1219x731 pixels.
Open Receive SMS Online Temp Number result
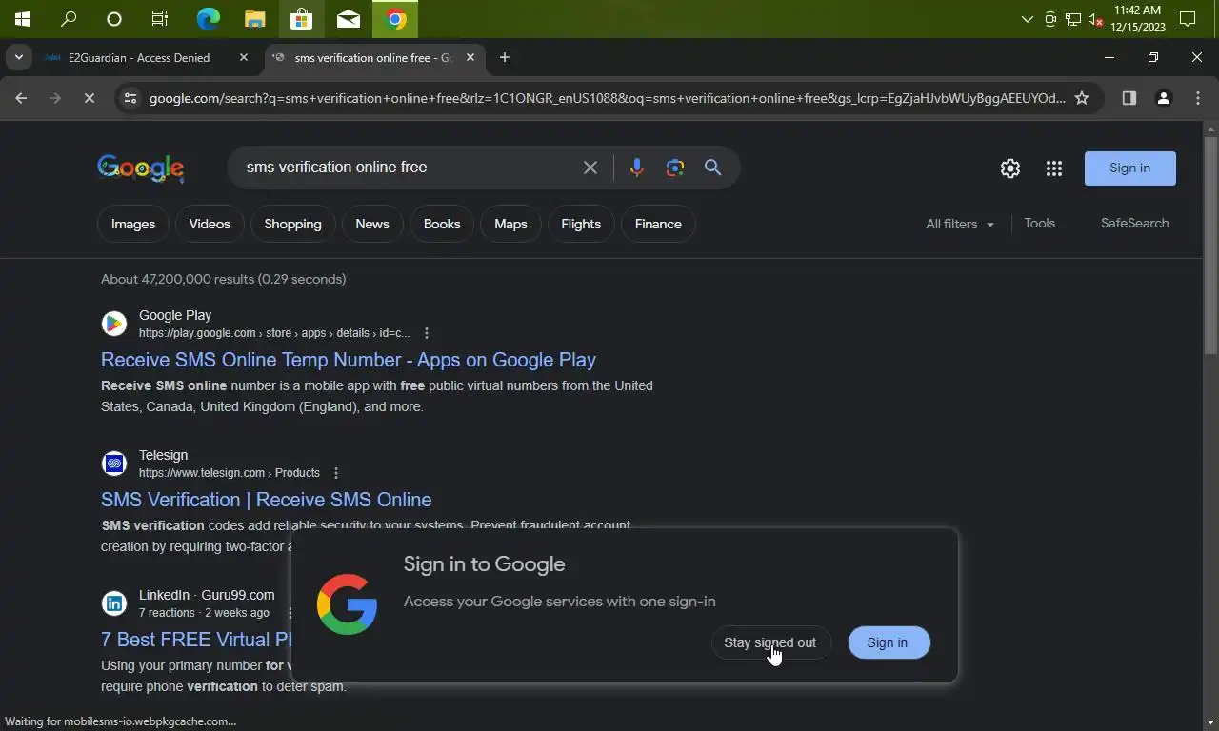point(349,360)
